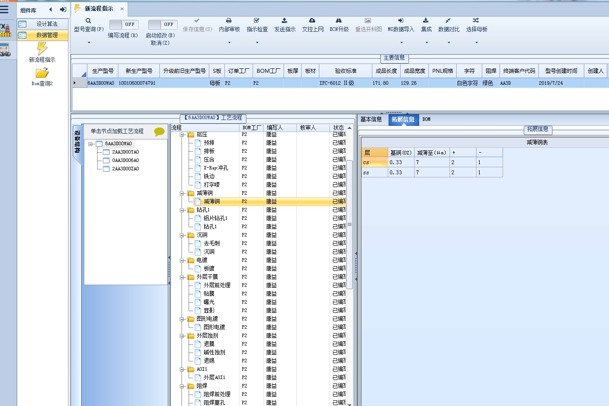Select 碱性蚀刻 process step
The image size is (609, 406).
click(214, 353)
